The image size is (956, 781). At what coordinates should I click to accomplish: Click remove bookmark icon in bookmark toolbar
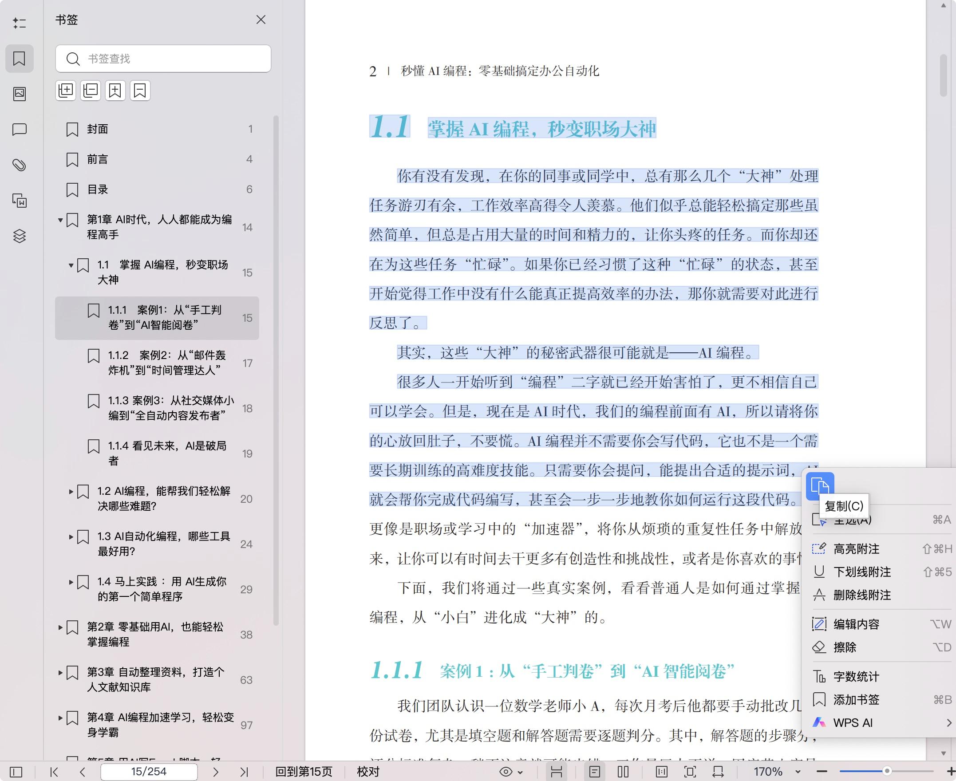[140, 91]
